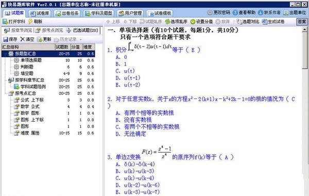Click the 保存 disk icon
This screenshot has width=309, height=196.
tap(6, 39)
